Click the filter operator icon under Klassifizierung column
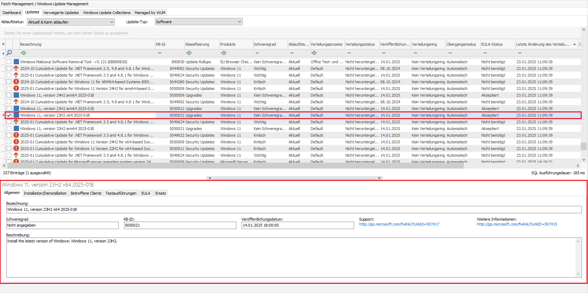Viewport: 588px width, 293px height. coord(189,53)
